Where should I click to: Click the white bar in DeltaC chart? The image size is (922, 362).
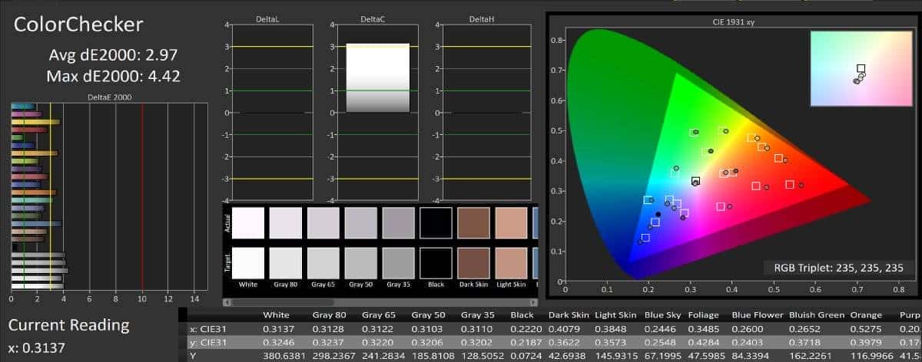point(377,77)
